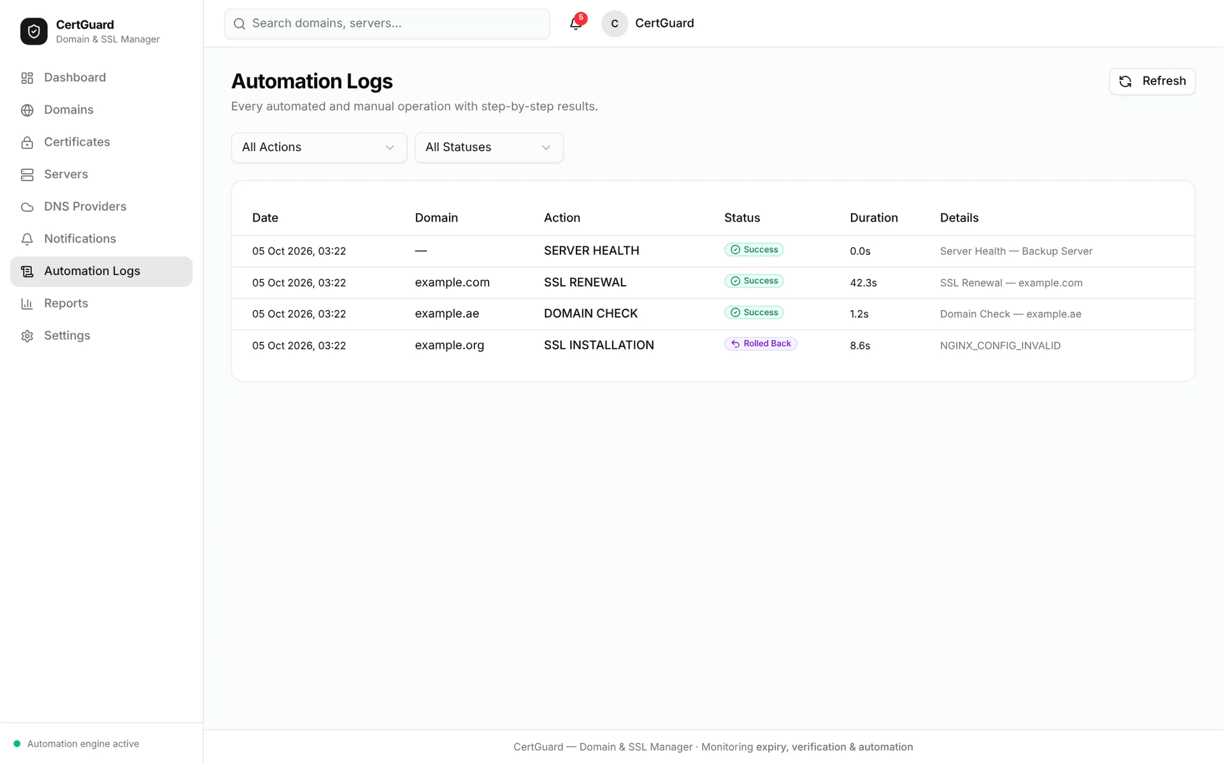Viewport: 1223px width, 764px height.
Task: Click the Dashboard grid icon in sidebar
Action: tap(27, 78)
